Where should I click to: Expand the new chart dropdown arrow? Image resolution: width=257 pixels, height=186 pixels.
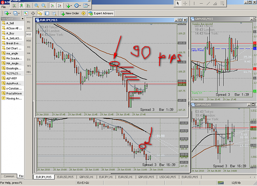[10, 14]
